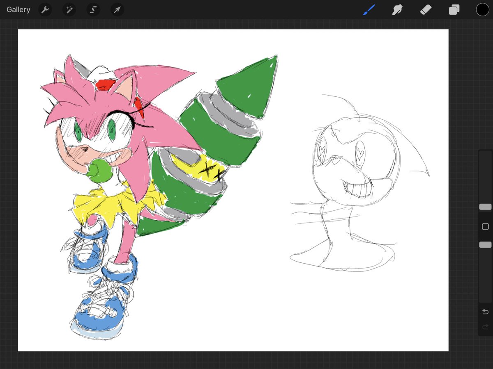This screenshot has height=369, width=493.
Task: Open the Layers panel
Action: tap(454, 9)
